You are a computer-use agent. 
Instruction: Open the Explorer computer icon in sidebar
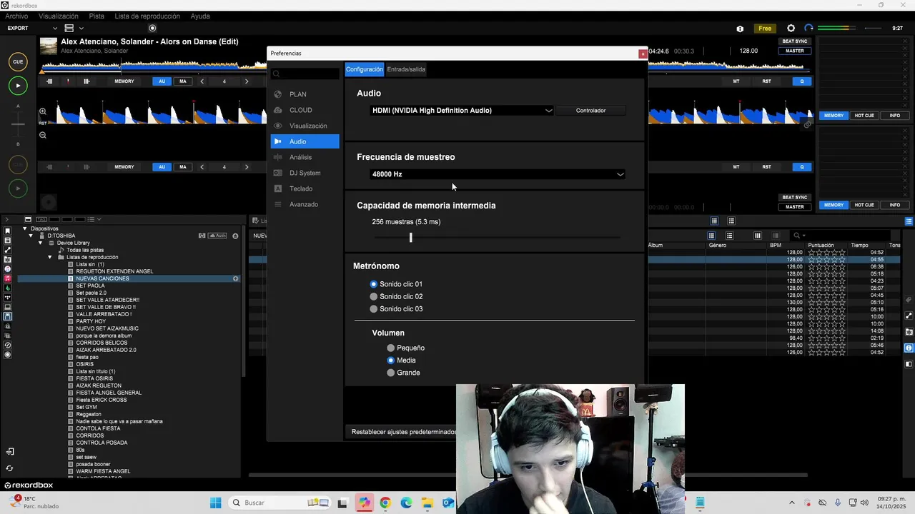pos(8,307)
